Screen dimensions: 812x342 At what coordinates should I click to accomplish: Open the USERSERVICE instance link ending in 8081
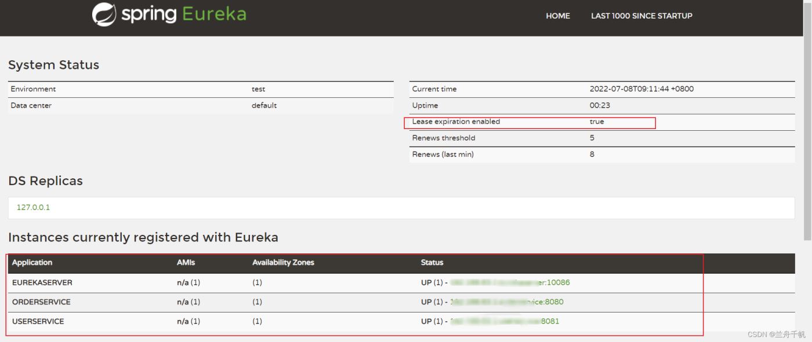505,321
